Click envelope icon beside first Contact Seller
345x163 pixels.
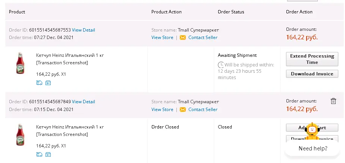point(183,38)
